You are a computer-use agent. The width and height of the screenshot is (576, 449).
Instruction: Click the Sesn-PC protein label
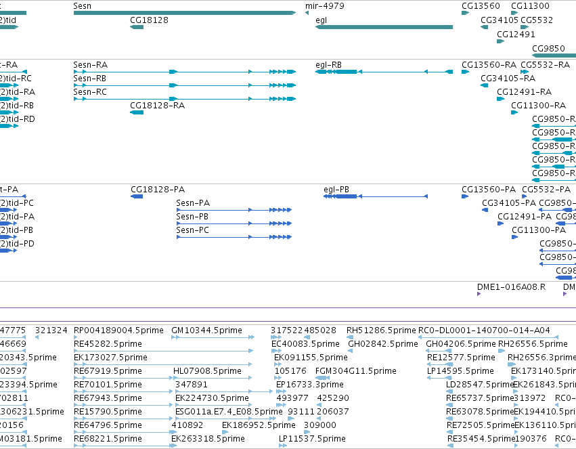pos(192,230)
